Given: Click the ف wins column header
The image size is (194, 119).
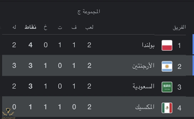Looking at the screenshot, I should click(74, 27).
